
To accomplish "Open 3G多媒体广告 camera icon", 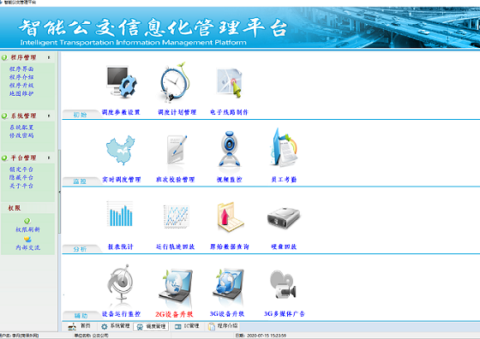I will pos(283,284).
